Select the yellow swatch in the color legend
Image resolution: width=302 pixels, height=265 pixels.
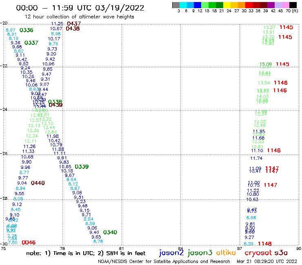pos(227,5)
